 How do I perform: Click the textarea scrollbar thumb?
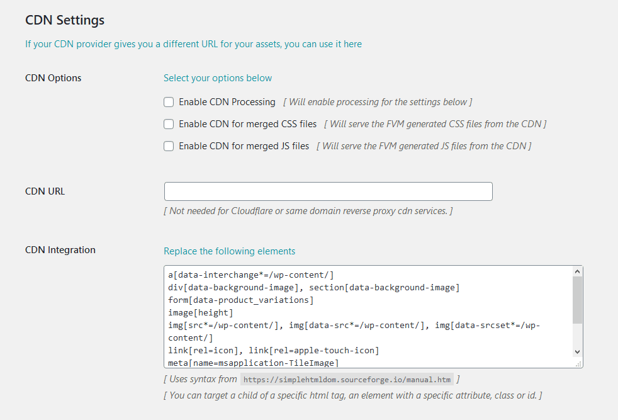tap(577, 300)
